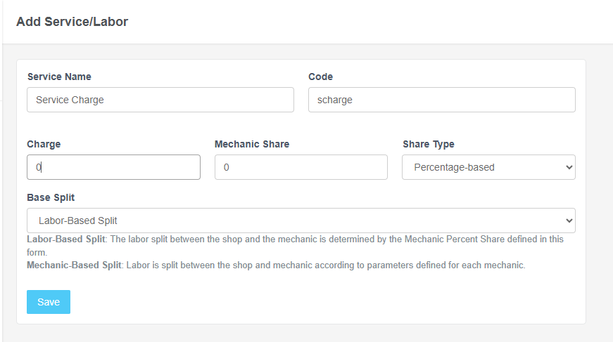Click the 'parameters defined for each mechanic' text
This screenshot has height=342, width=613.
click(436, 265)
